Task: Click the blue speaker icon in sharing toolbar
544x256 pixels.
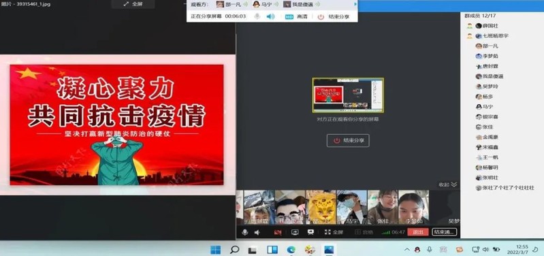Action: (x=270, y=16)
